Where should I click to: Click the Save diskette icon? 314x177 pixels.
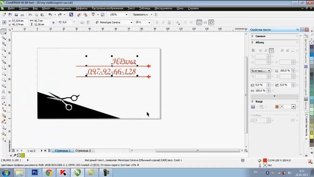point(16,15)
